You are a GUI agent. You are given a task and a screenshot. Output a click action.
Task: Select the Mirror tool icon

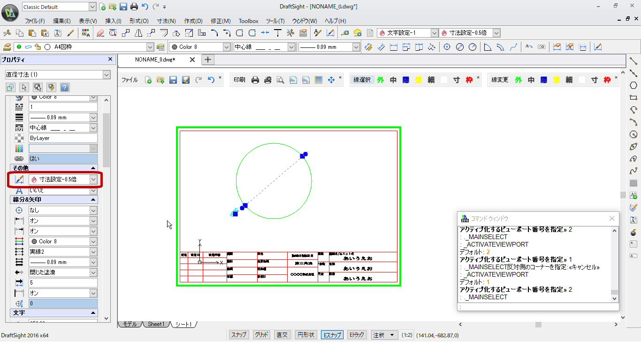click(138, 33)
